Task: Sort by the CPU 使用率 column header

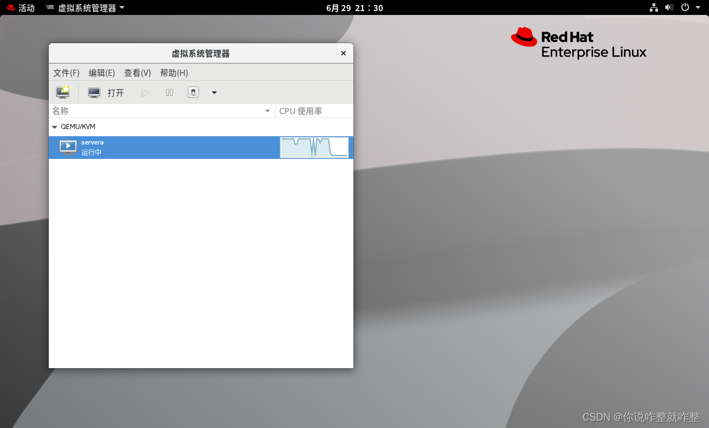Action: (314, 111)
